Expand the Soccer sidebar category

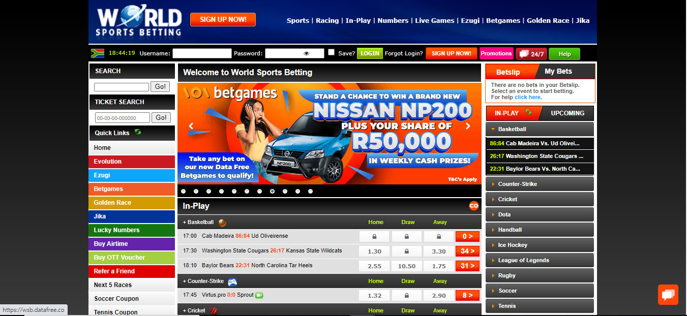coord(540,291)
